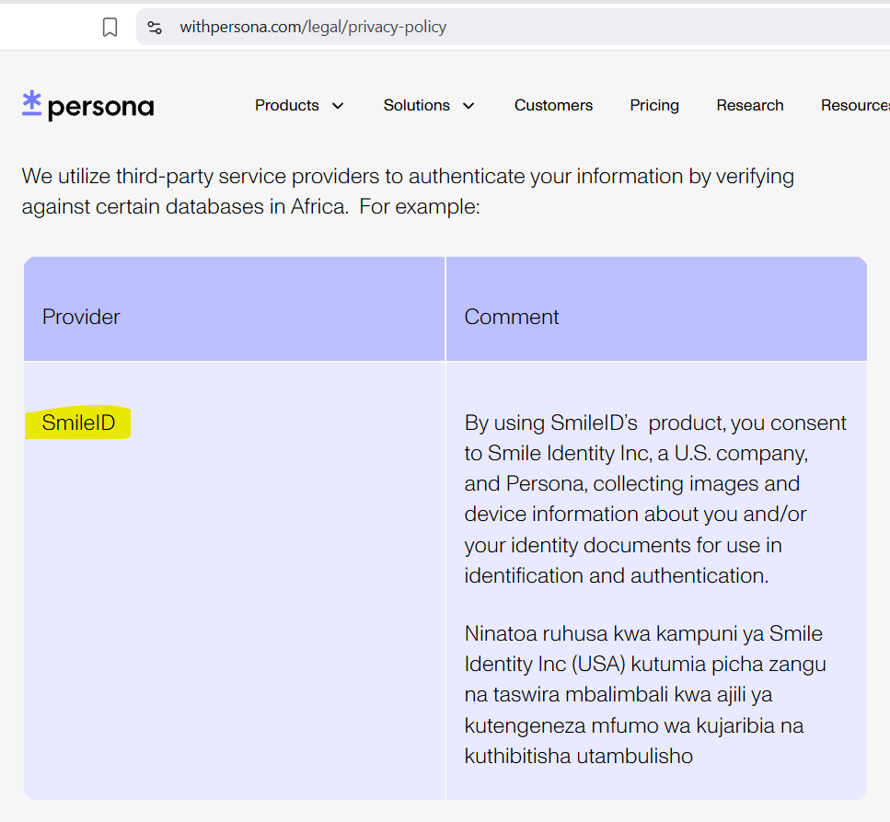Open the Solutions menu
Image resolution: width=890 pixels, height=822 pixels.
tap(416, 105)
